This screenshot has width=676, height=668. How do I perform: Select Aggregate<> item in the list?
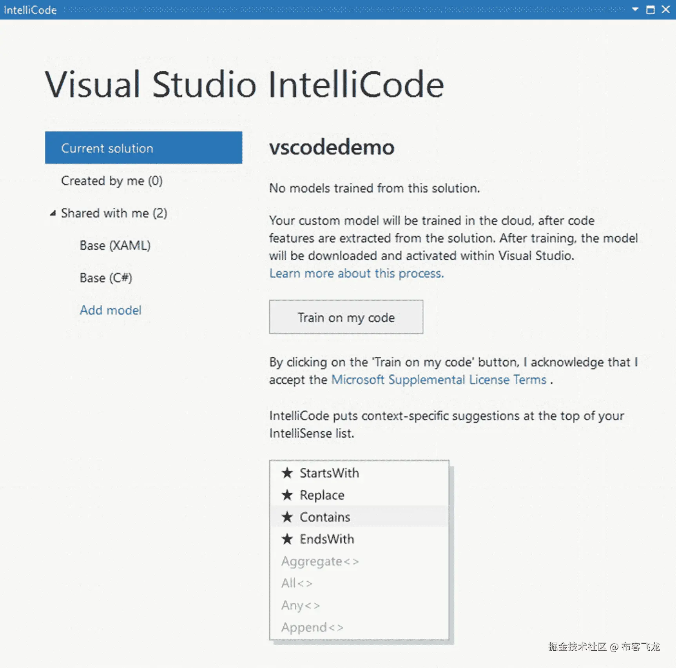(x=359, y=561)
